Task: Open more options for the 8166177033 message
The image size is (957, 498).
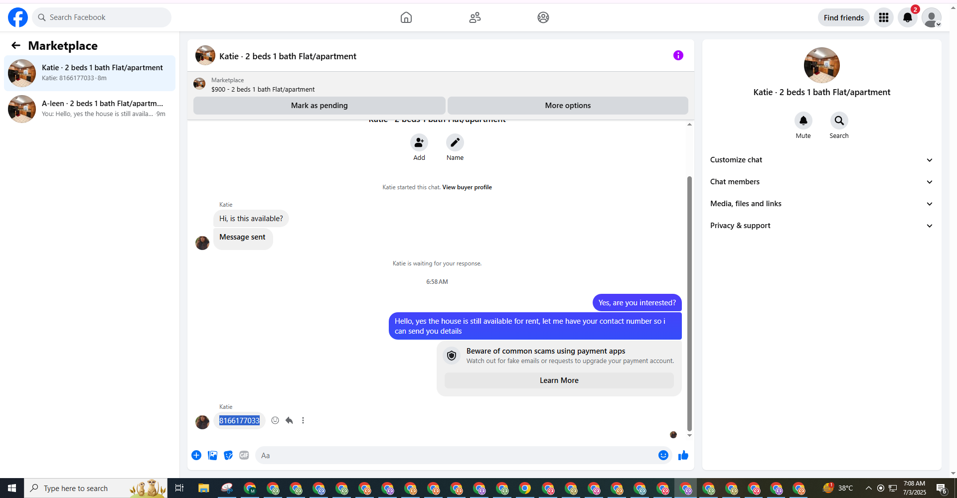Action: (x=303, y=420)
